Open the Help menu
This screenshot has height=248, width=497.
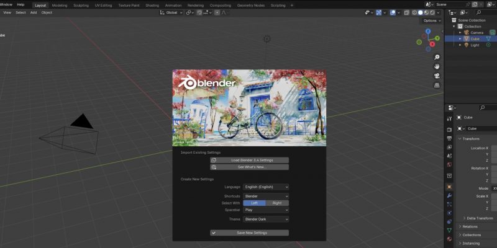pyautogui.click(x=21, y=4)
